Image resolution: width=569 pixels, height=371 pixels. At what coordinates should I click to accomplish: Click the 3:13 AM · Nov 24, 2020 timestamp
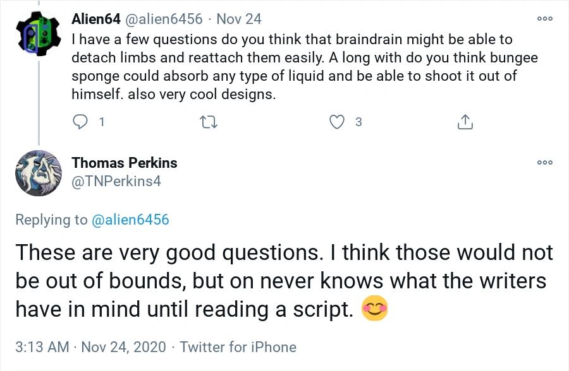(x=90, y=346)
